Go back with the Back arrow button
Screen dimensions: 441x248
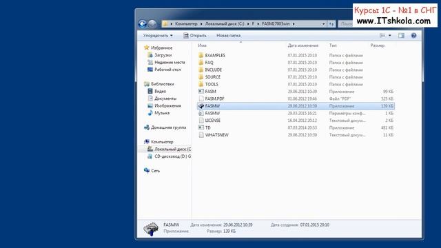143,24
